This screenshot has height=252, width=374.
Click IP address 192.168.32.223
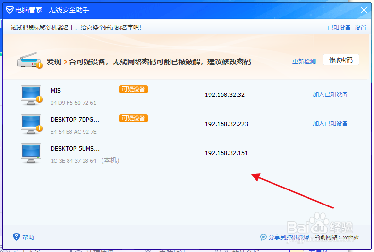click(227, 124)
